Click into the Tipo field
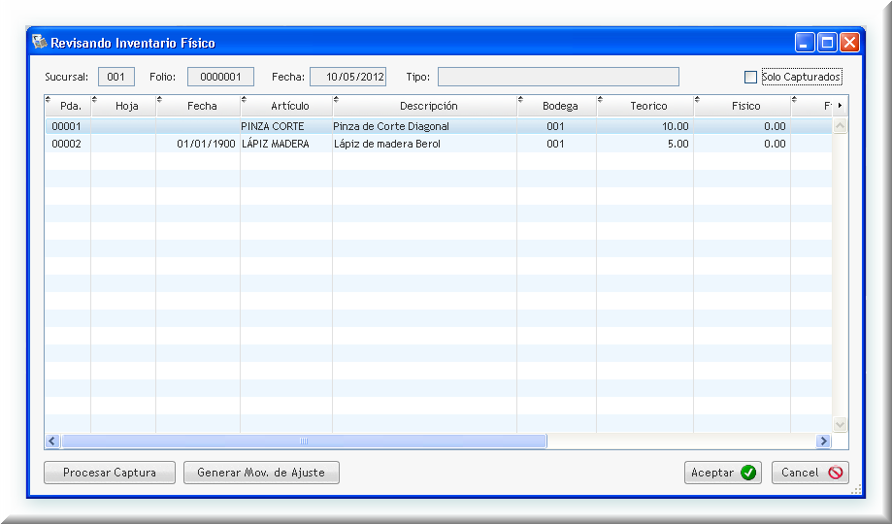The width and height of the screenshot is (892, 524). [x=557, y=77]
